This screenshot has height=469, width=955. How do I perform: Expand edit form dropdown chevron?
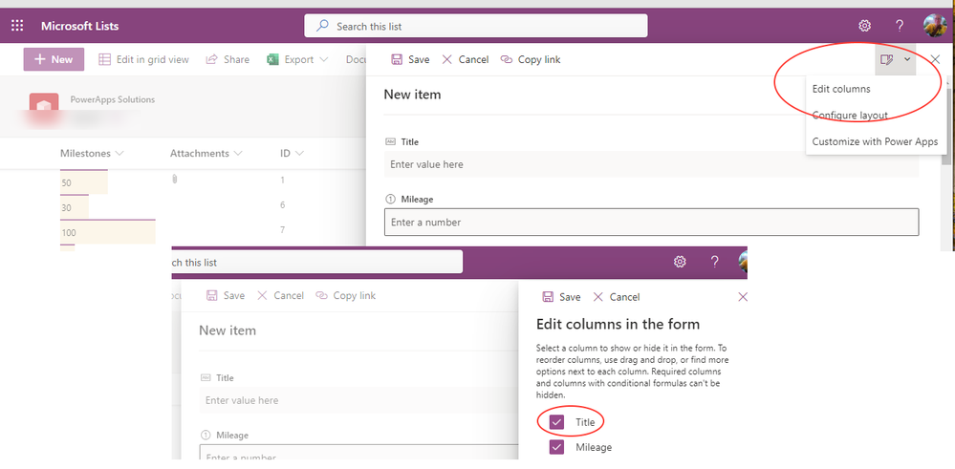(x=907, y=59)
